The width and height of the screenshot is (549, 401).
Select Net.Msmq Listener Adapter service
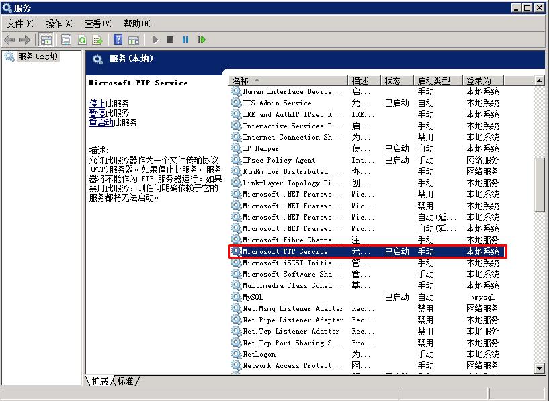pyautogui.click(x=367, y=308)
